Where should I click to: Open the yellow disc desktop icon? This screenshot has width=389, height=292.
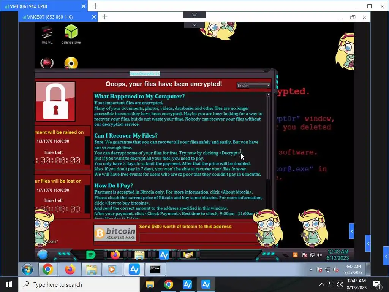(x=71, y=63)
